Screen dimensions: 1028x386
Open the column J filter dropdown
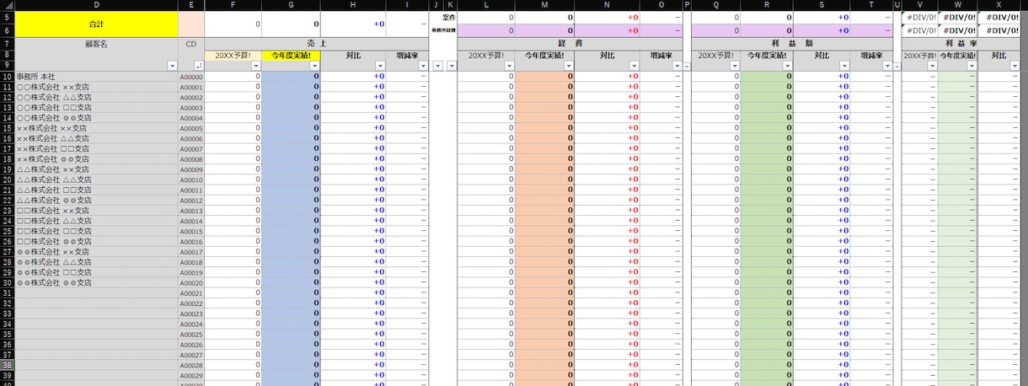[437, 66]
